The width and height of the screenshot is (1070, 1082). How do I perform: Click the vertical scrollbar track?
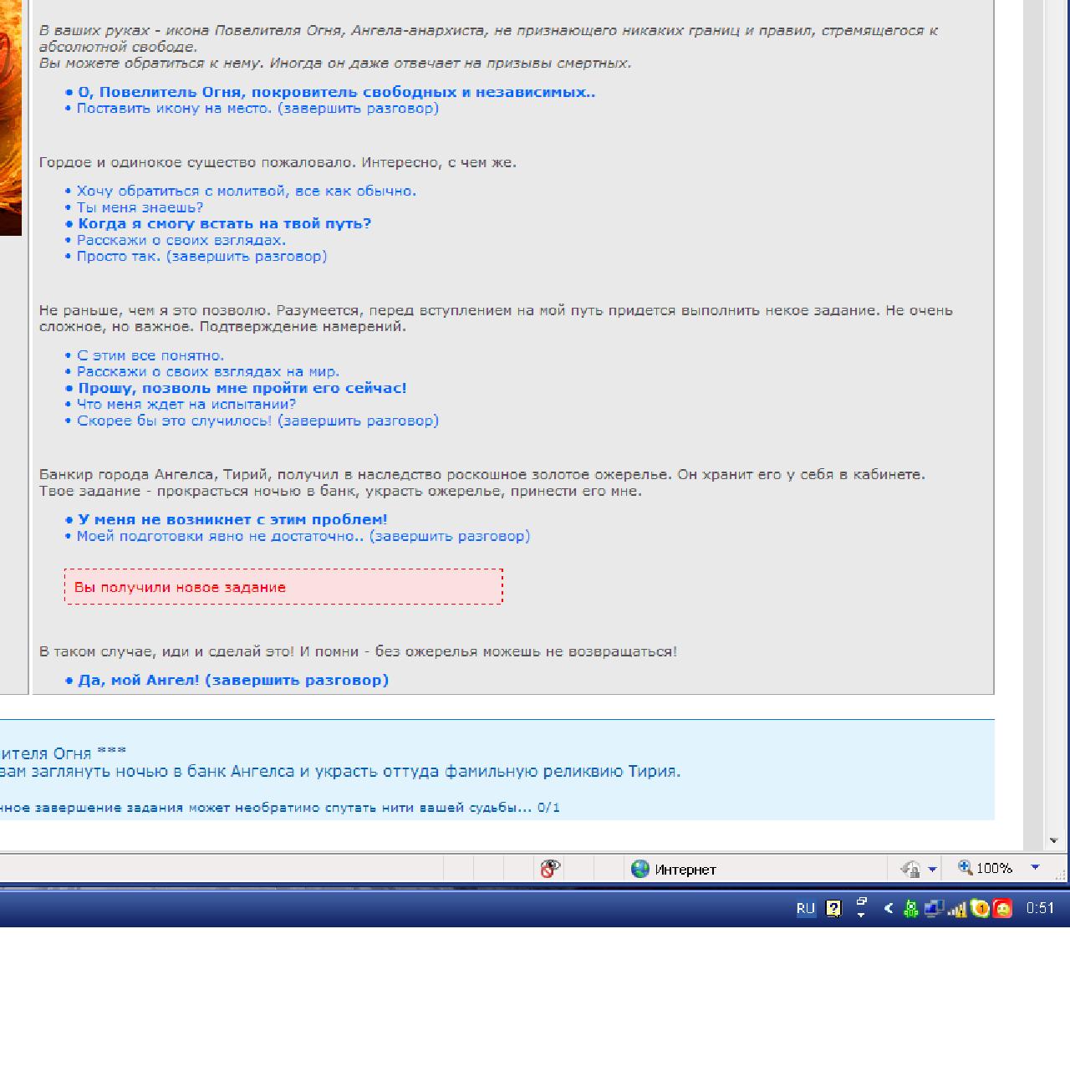[x=1053, y=418]
